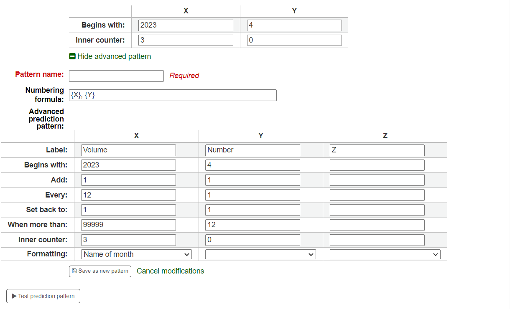The height and width of the screenshot is (309, 510).
Task: Open the empty Formatting dropdown for column Y
Action: [x=260, y=254]
